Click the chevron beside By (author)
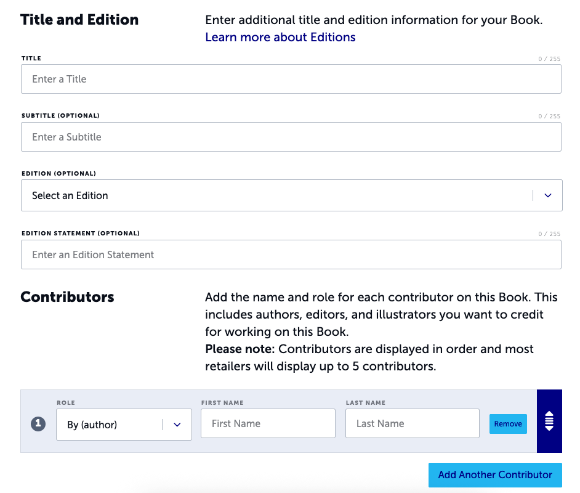 tap(178, 425)
